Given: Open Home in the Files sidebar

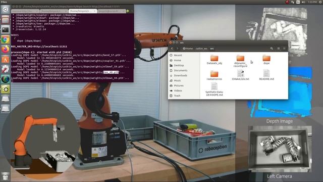Looking at the screenshot, I should [184, 60].
